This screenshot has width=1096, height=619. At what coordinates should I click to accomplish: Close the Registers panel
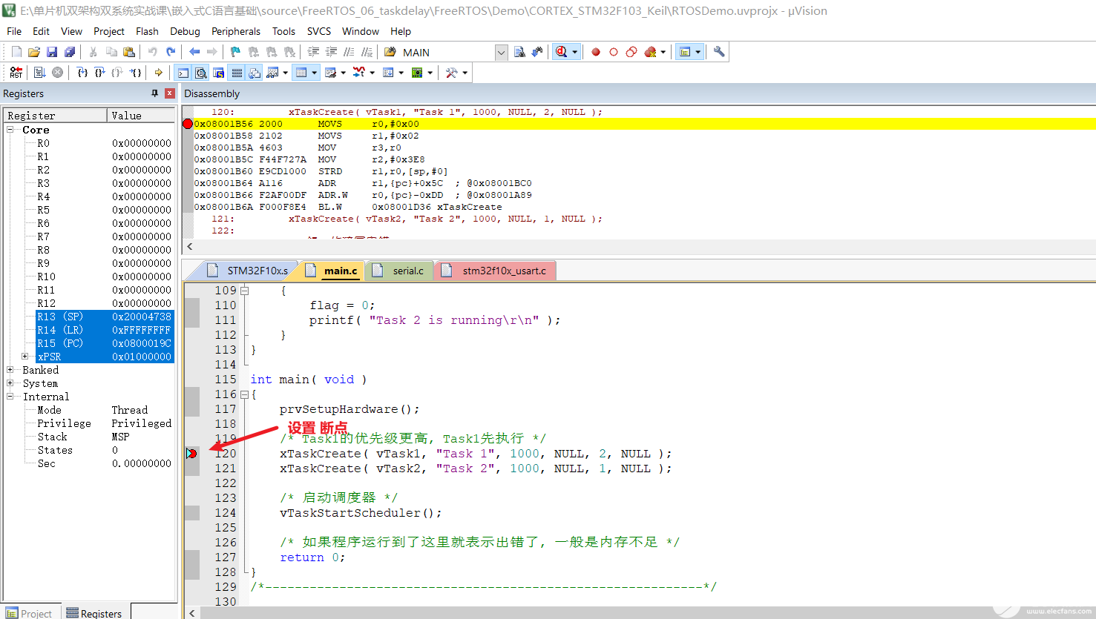point(169,93)
